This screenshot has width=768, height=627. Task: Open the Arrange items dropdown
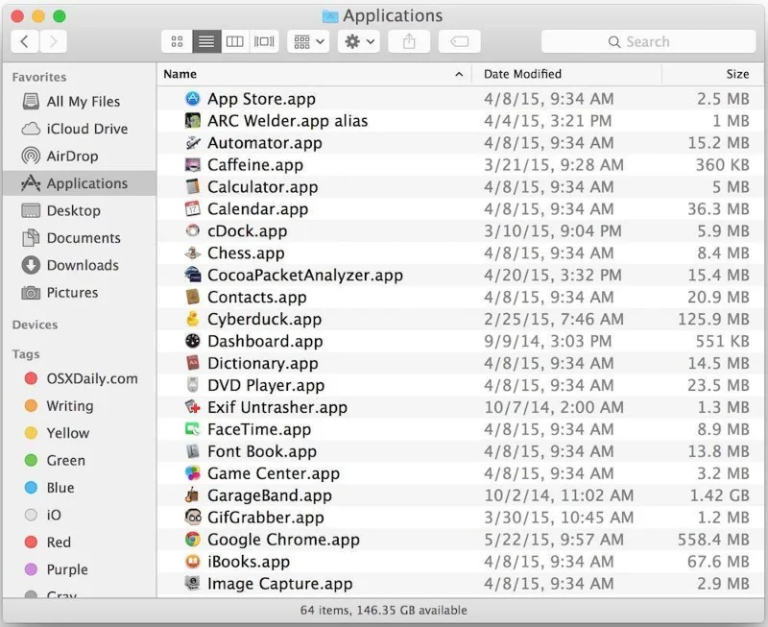click(x=307, y=41)
